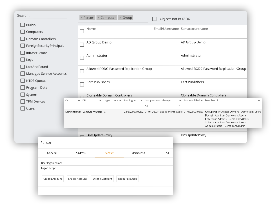Image resolution: width=273 pixels, height=205 pixels.
Task: Select all rows via header checkbox
Action: (x=82, y=31)
